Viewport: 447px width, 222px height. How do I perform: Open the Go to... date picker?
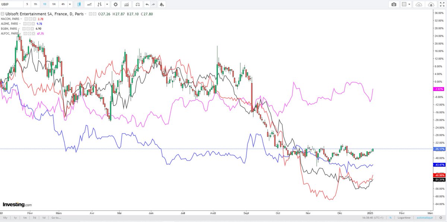click(x=56, y=218)
